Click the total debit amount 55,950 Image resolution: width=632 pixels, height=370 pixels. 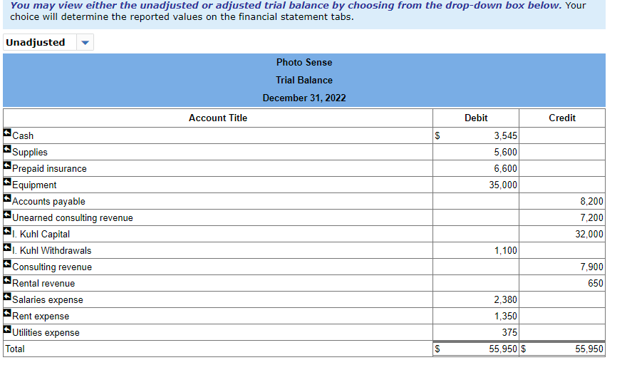[503, 349]
